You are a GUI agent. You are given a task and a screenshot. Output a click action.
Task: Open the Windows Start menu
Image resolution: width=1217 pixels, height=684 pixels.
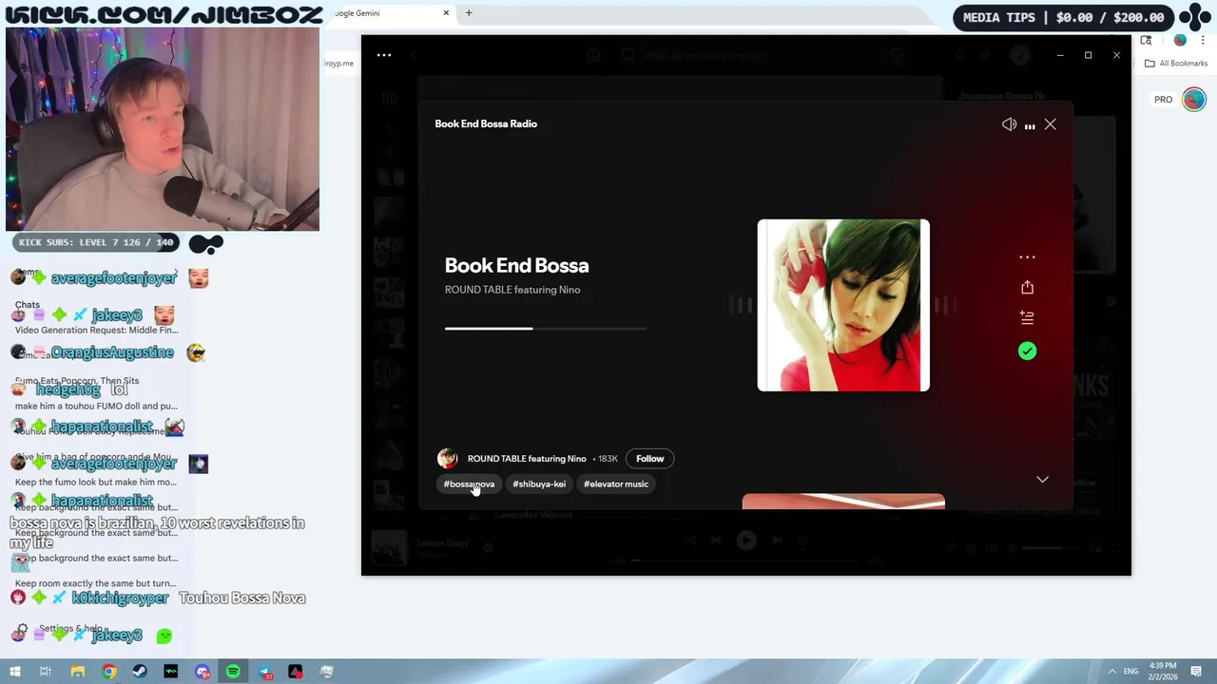(x=14, y=672)
